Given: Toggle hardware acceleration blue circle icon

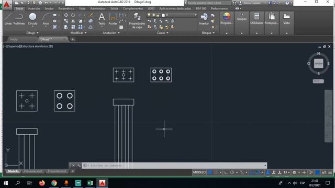Looking at the screenshot, I should (318, 172).
